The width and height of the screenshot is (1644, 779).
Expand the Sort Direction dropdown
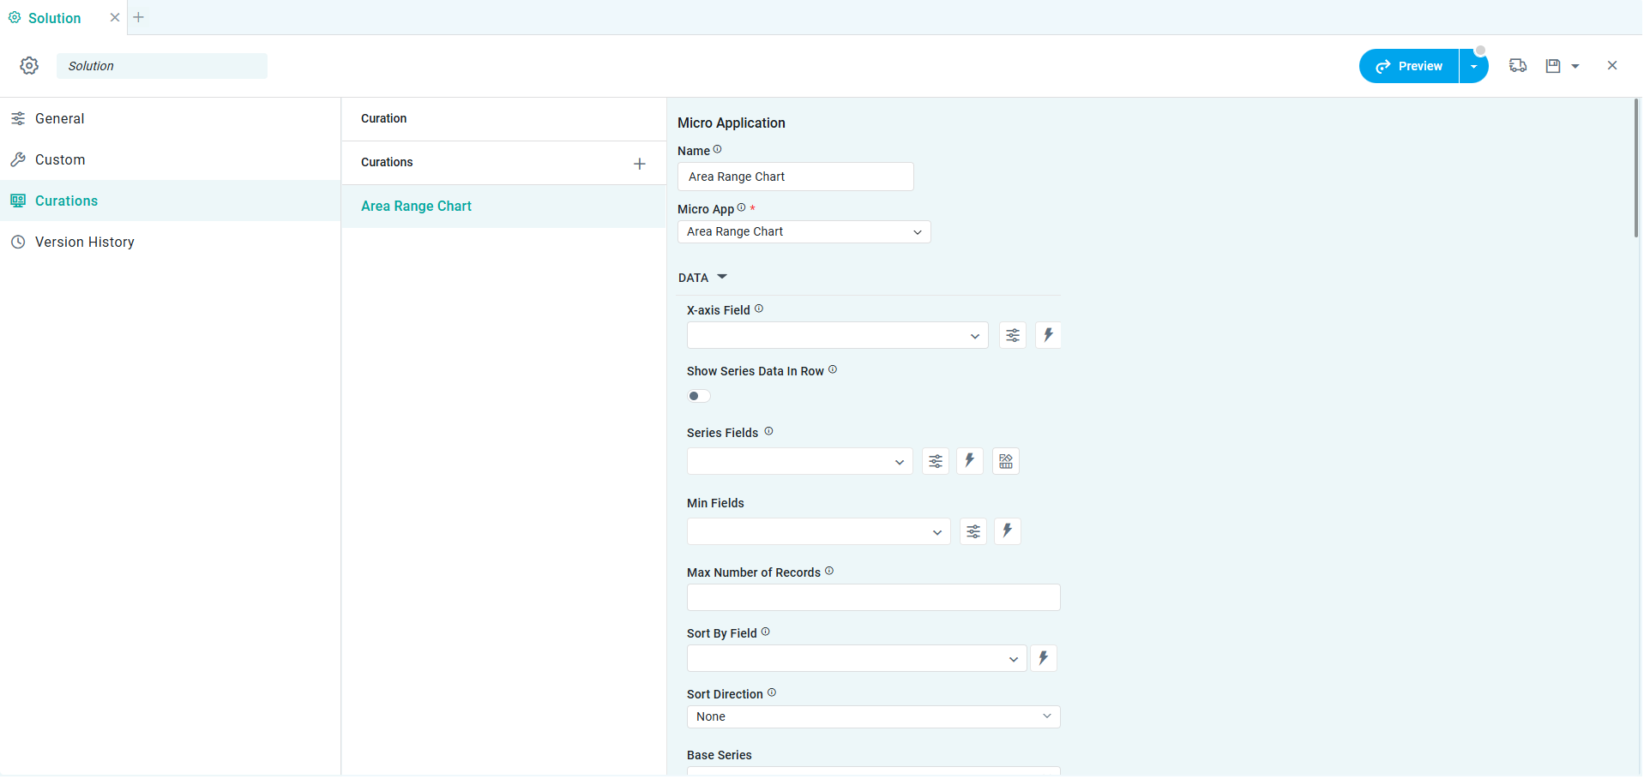(873, 716)
